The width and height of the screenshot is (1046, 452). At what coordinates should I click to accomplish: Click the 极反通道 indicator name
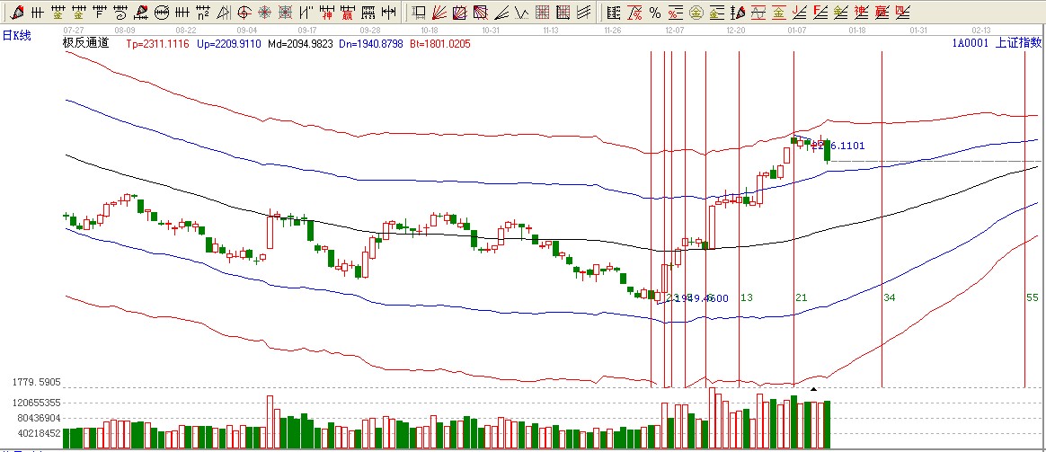click(x=85, y=43)
